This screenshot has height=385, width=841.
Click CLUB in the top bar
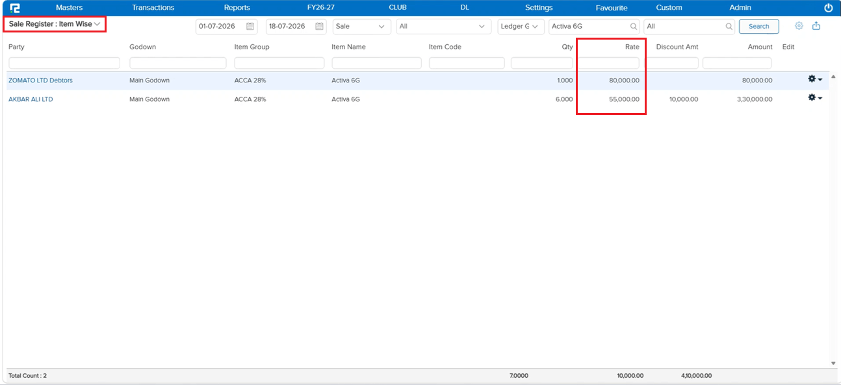click(x=398, y=8)
